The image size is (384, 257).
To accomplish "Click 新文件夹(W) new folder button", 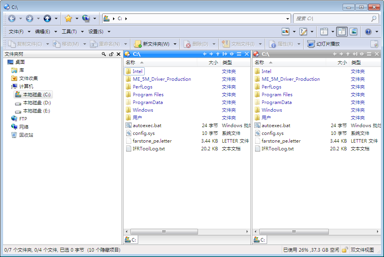I will pyautogui.click(x=152, y=44).
